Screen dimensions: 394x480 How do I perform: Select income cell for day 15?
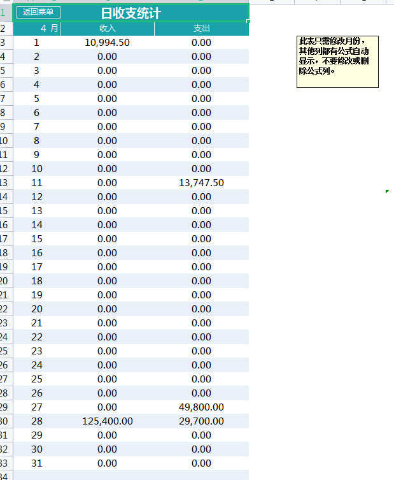point(108,239)
